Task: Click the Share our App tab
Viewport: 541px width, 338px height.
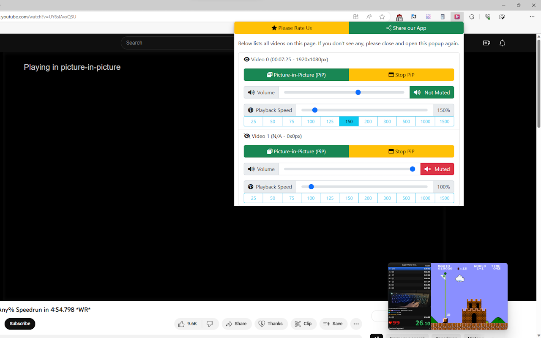Action: click(406, 28)
